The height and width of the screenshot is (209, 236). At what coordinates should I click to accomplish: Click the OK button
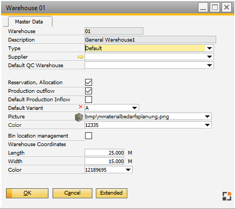27,193
